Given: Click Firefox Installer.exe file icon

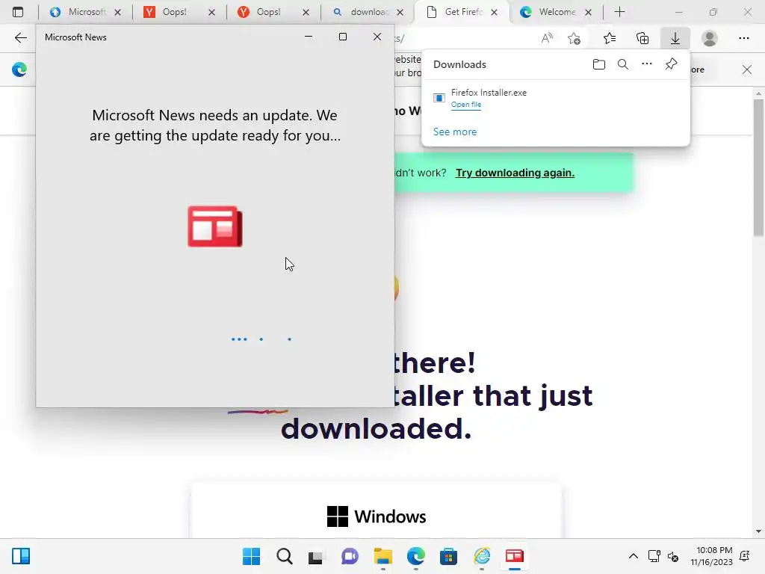Looking at the screenshot, I should [439, 98].
